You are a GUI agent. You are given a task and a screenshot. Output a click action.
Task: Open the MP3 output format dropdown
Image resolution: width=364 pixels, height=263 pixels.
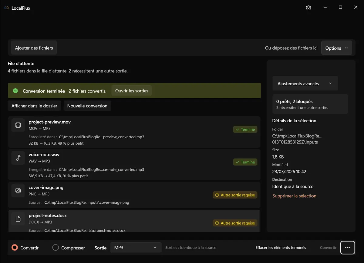click(136, 248)
